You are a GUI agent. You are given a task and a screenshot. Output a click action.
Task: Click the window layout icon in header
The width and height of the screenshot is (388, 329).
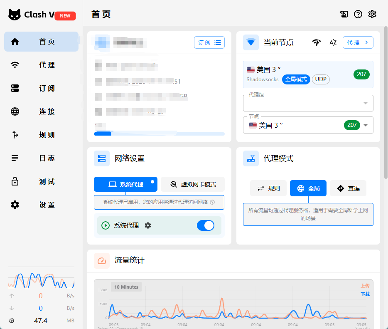pyautogui.click(x=344, y=15)
